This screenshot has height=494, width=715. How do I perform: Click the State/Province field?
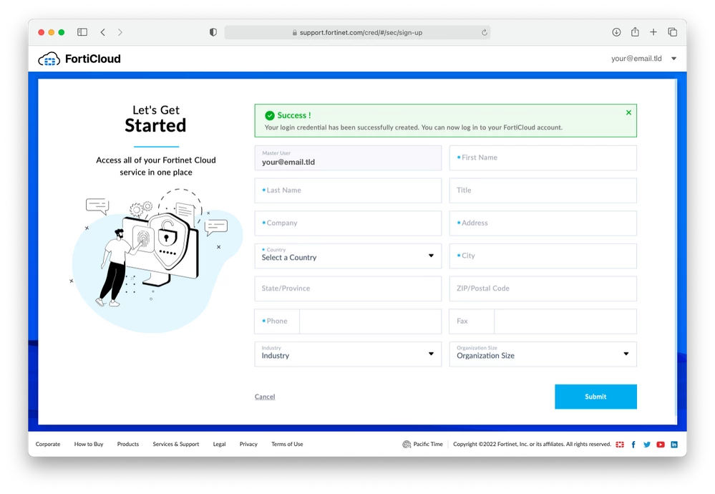[348, 289]
